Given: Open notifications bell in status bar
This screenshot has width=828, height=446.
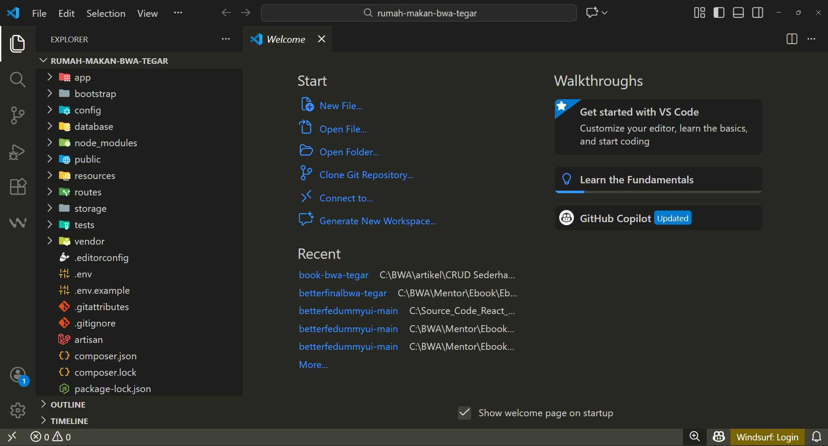Looking at the screenshot, I should [816, 437].
